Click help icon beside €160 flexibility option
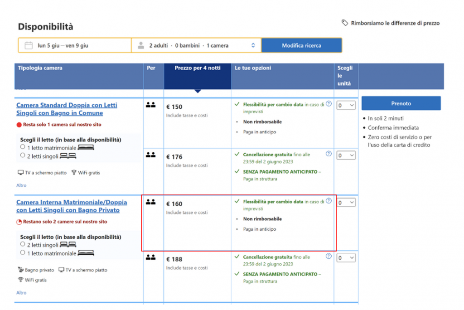 [329, 201]
